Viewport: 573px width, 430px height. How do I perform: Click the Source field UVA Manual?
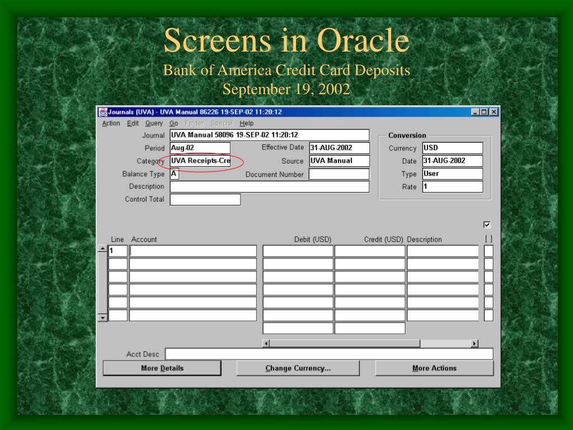point(339,161)
